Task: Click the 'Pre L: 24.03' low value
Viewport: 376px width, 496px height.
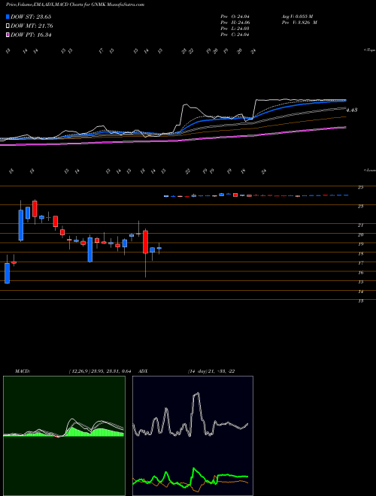Action: pyautogui.click(x=235, y=29)
